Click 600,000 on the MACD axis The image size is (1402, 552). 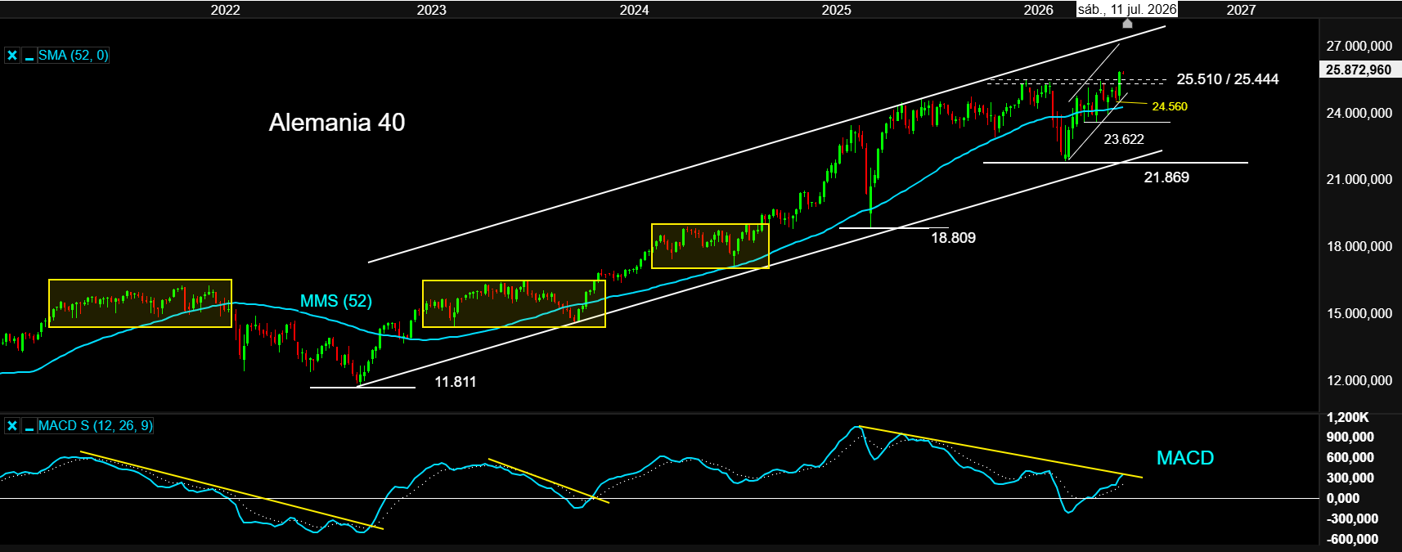click(x=1350, y=458)
